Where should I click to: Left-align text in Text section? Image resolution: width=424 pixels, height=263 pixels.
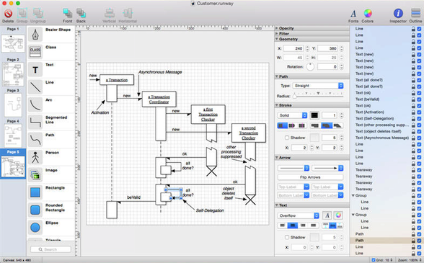(283, 226)
